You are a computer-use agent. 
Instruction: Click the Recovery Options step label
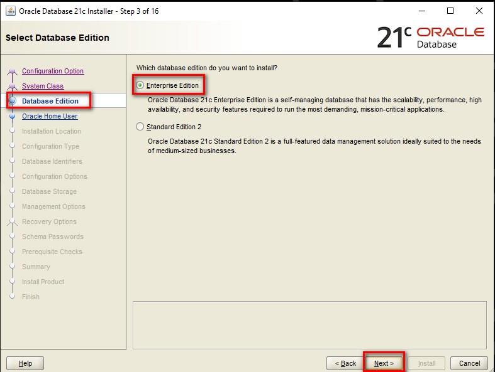point(49,221)
